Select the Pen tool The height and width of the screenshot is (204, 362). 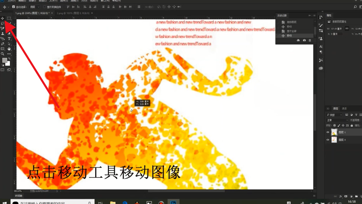2,44
